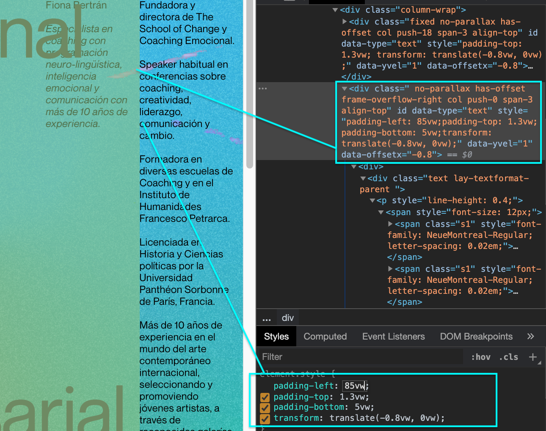Image resolution: width=546 pixels, height=431 pixels.
Task: Toggle the :hov element state button
Action: pos(480,357)
